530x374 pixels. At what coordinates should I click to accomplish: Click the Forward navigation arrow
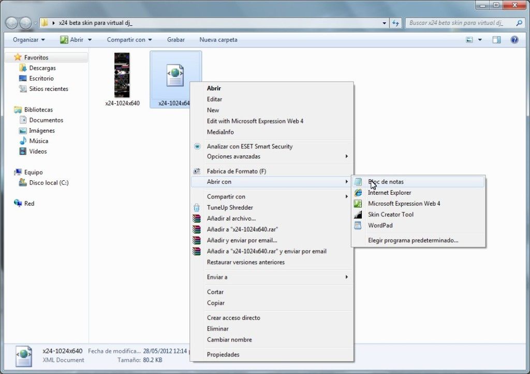point(25,23)
